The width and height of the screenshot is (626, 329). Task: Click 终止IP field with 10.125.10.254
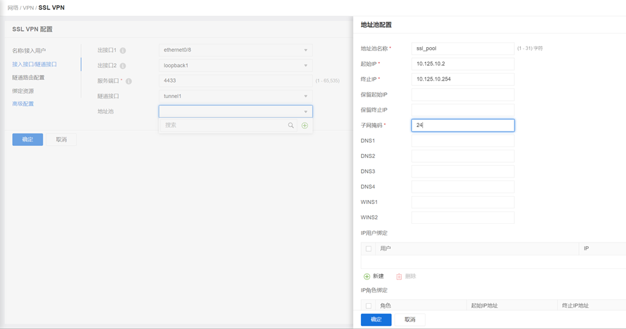[x=463, y=79]
